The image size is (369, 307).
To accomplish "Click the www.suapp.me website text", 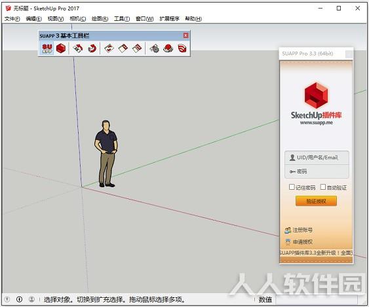I will (317, 122).
